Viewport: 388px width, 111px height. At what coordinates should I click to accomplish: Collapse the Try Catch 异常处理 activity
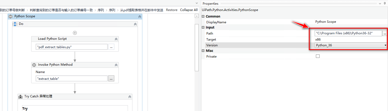pyautogui.click(x=130, y=96)
